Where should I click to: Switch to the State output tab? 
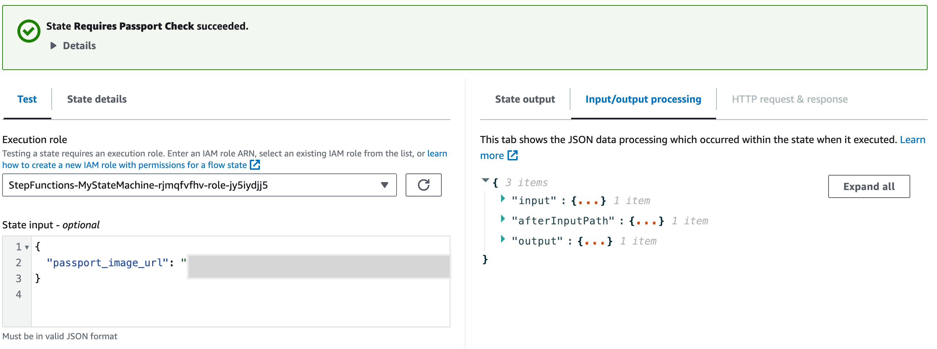[525, 99]
